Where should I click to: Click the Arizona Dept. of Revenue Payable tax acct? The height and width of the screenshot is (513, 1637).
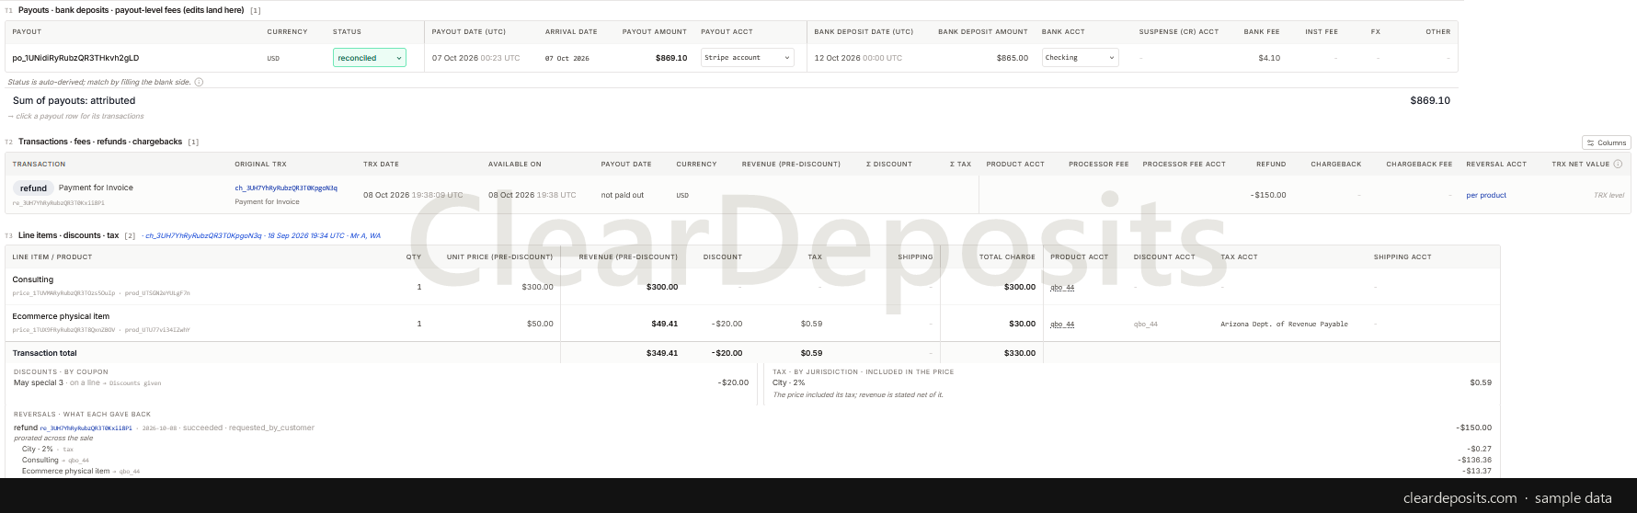pos(1284,324)
